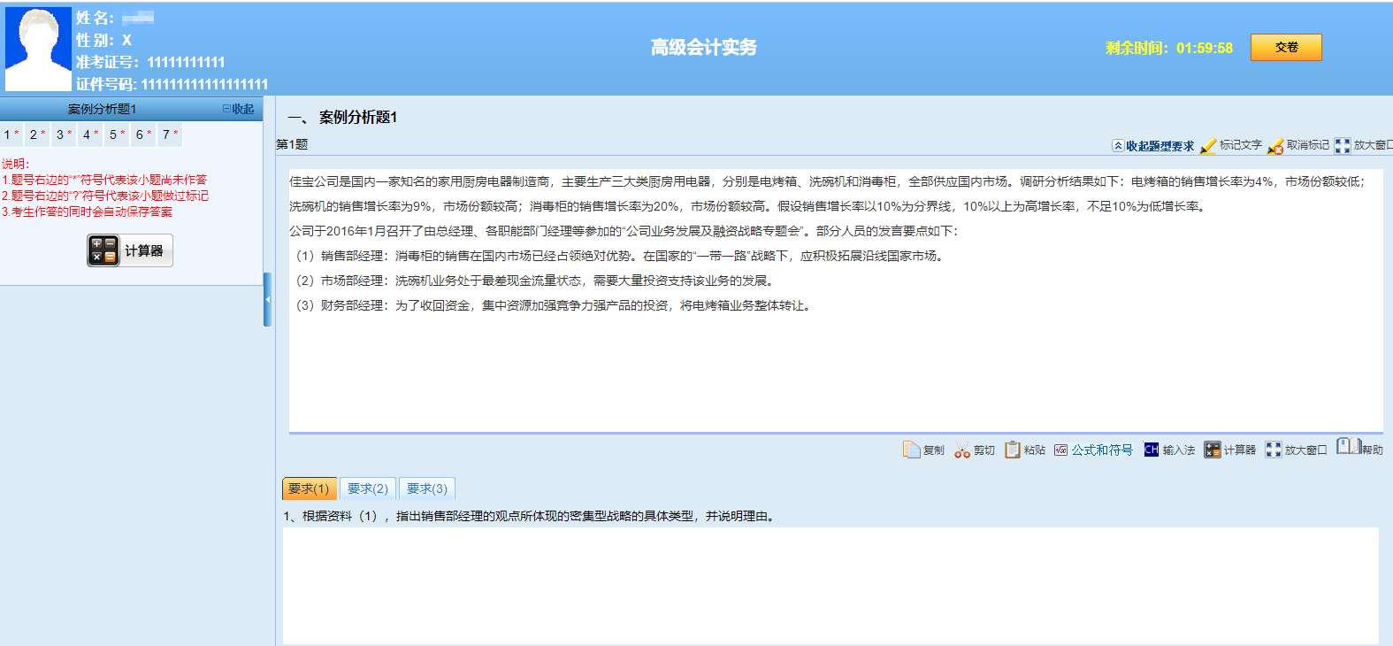Select the 要求(3) tab
1393x646 pixels.
point(427,488)
